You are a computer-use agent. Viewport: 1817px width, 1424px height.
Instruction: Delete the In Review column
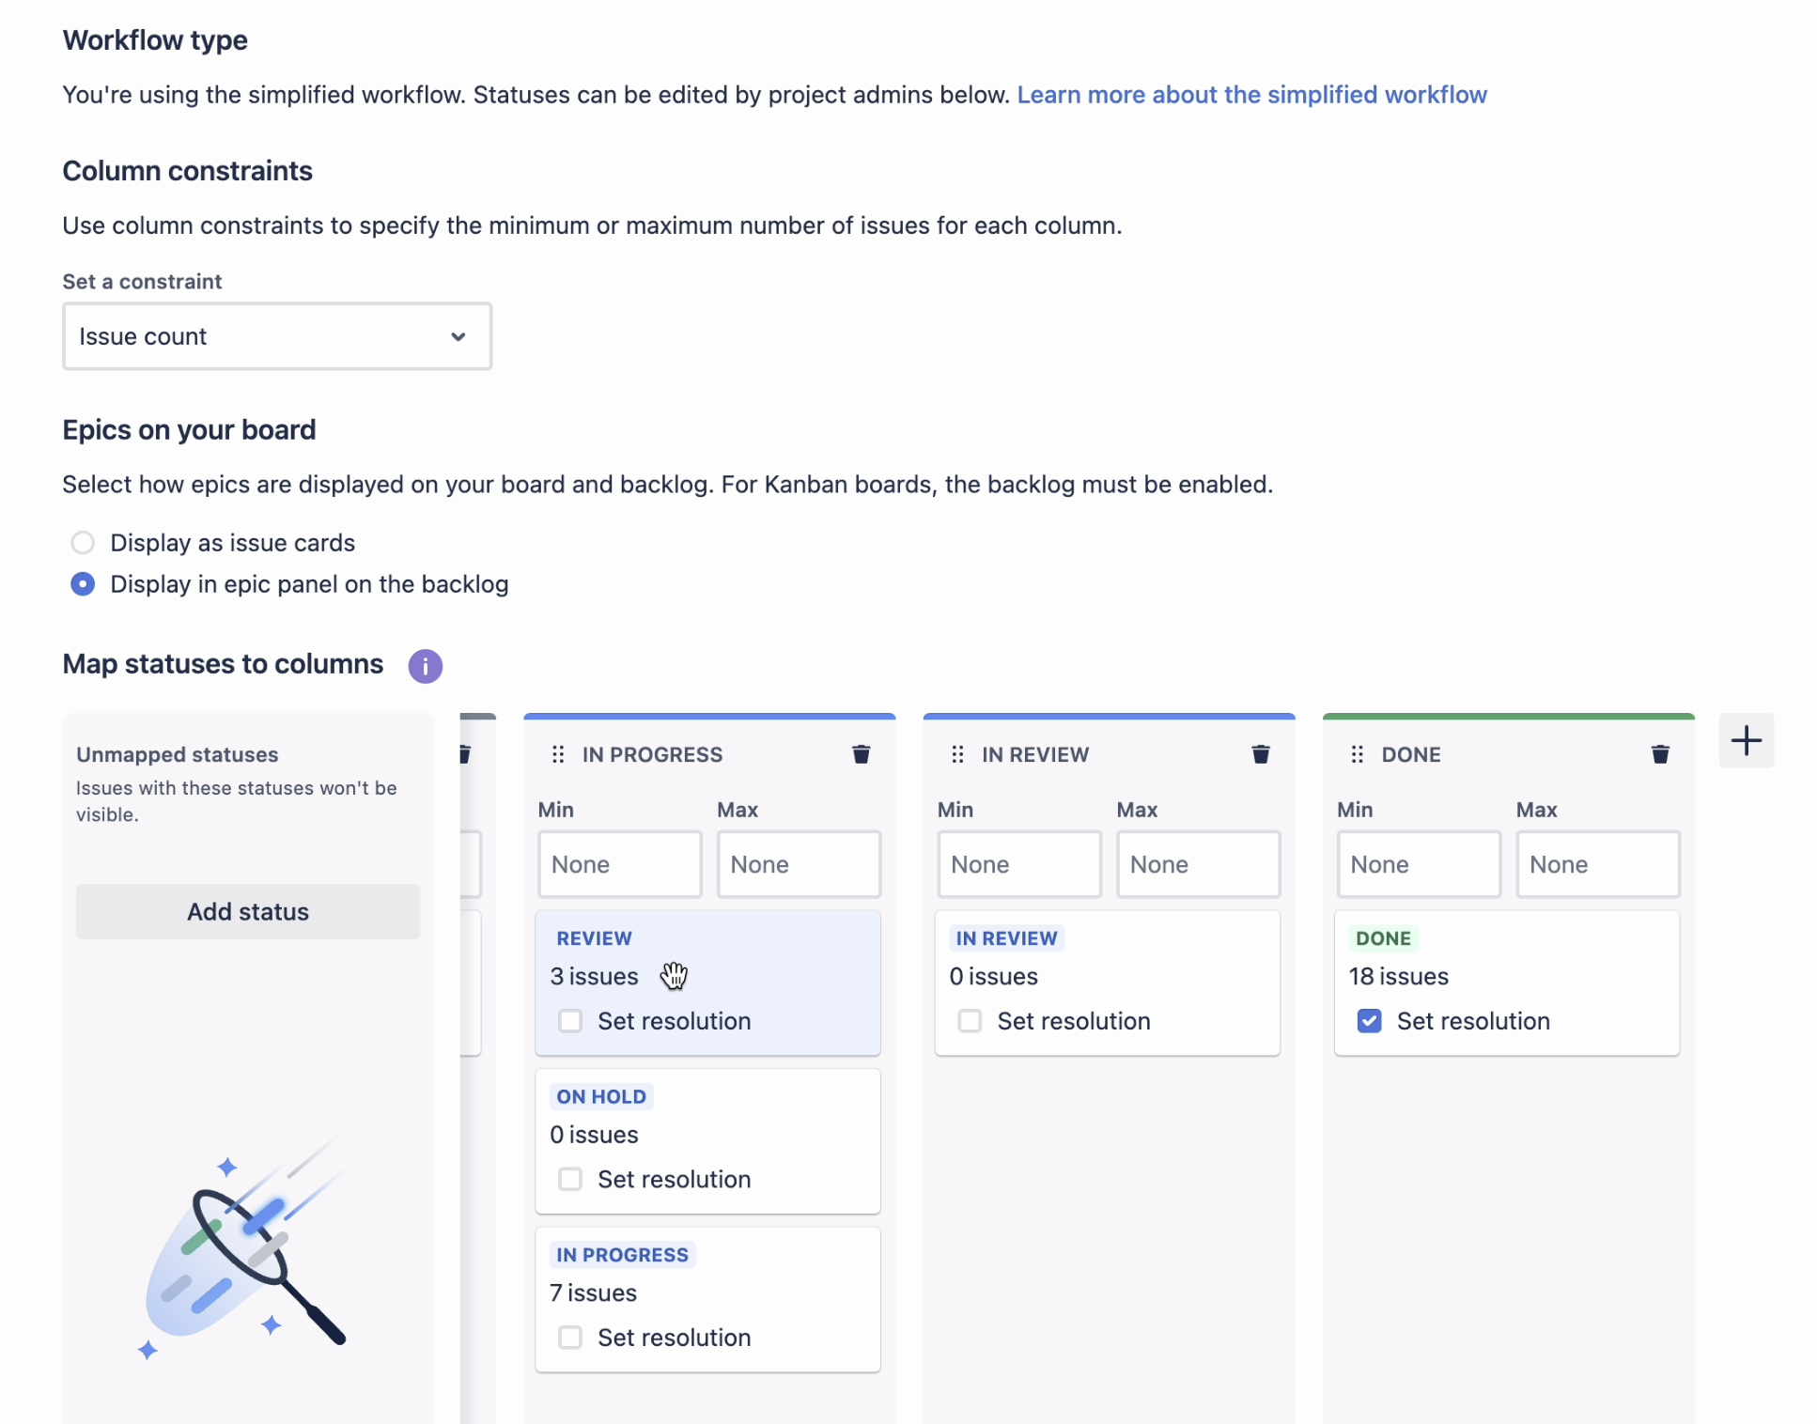(1260, 754)
